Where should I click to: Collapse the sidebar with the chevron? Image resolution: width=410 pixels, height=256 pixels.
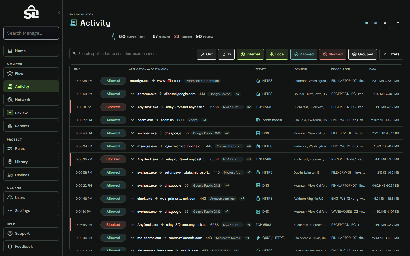click(59, 12)
